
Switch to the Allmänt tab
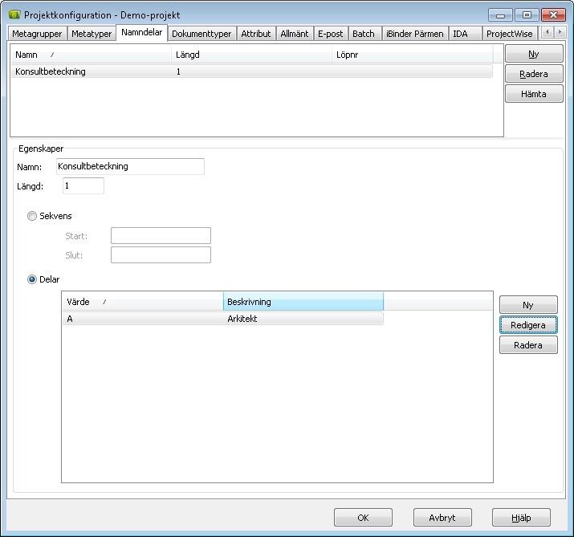click(295, 34)
